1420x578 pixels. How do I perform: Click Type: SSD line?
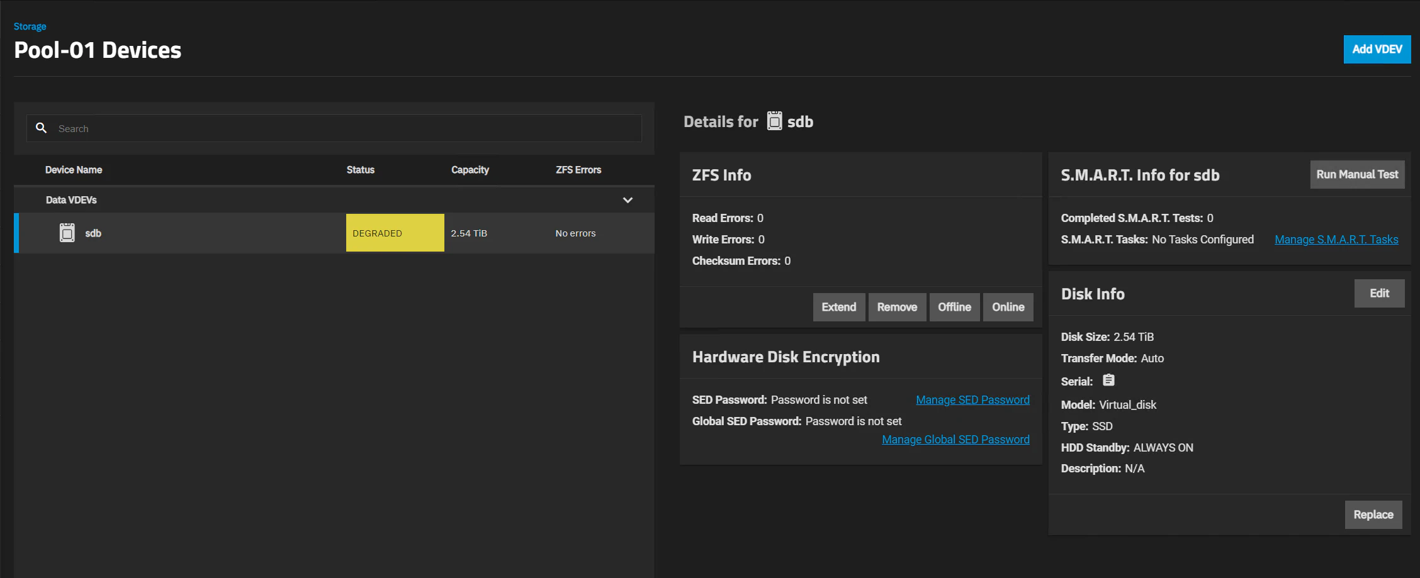pyautogui.click(x=1086, y=426)
